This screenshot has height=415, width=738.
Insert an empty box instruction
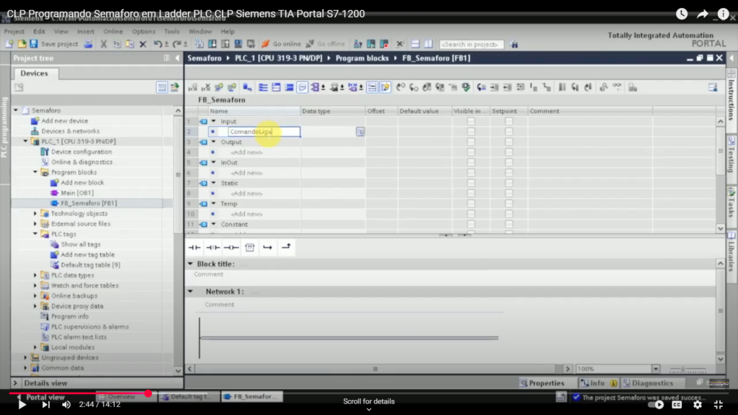(x=249, y=247)
